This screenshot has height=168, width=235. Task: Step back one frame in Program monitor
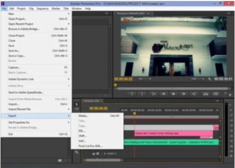point(163,94)
